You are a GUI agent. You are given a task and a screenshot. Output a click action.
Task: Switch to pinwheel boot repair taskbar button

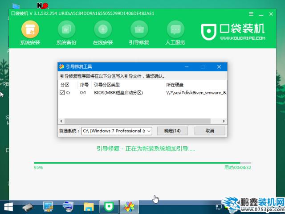130,207
